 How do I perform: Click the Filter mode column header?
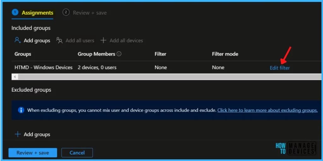pos(225,54)
